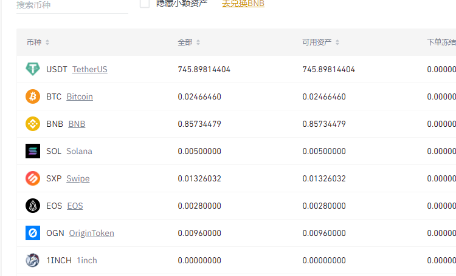This screenshot has width=456, height=276.
Task: Click the 1inch name text
Action: pos(87,260)
